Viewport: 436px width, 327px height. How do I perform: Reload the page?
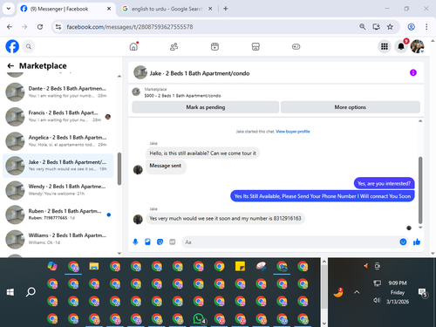coord(40,27)
